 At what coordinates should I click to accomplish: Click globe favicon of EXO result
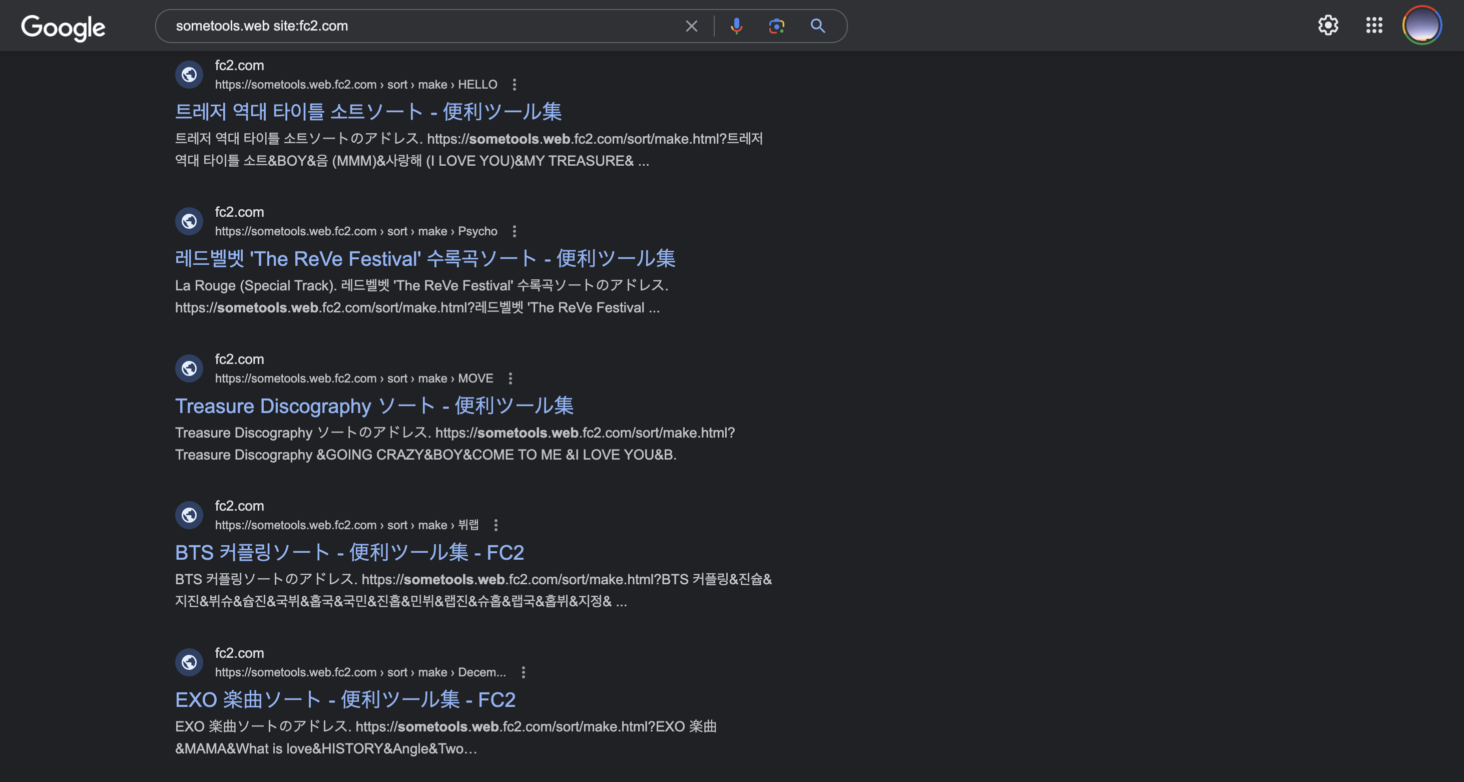[189, 662]
